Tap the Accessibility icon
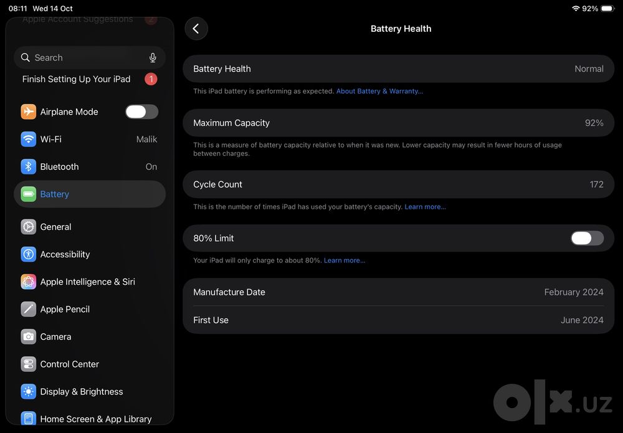This screenshot has width=623, height=433. (x=28, y=254)
